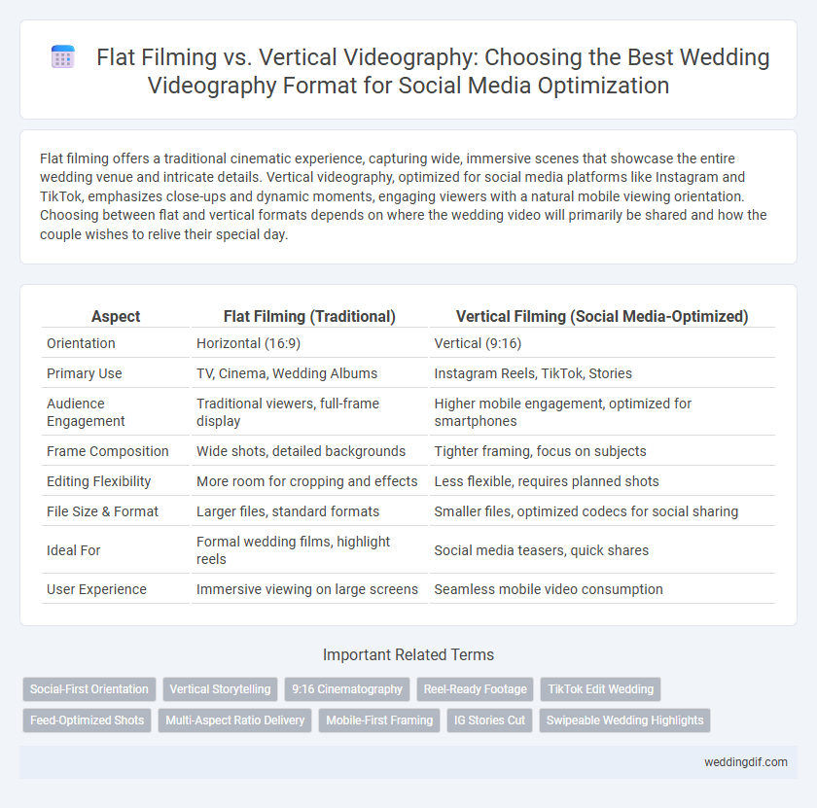817x808 pixels.
Task: Click the Formal wedding films, highlight reels cell
Action: coord(309,550)
